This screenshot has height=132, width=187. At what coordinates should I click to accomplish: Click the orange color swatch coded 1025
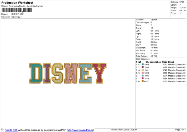coord(143,81)
